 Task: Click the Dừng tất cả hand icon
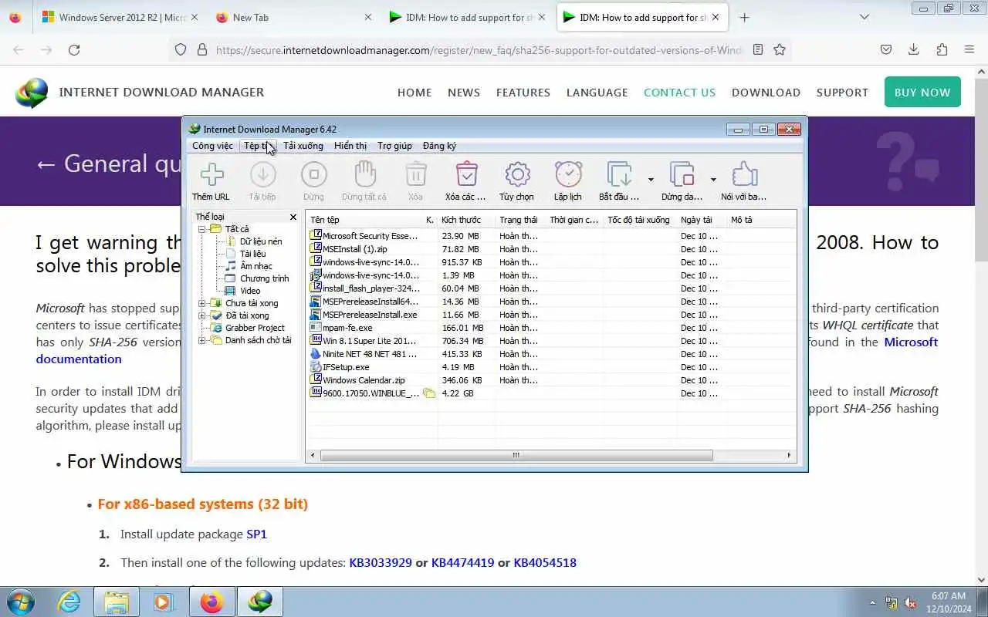pos(364,174)
